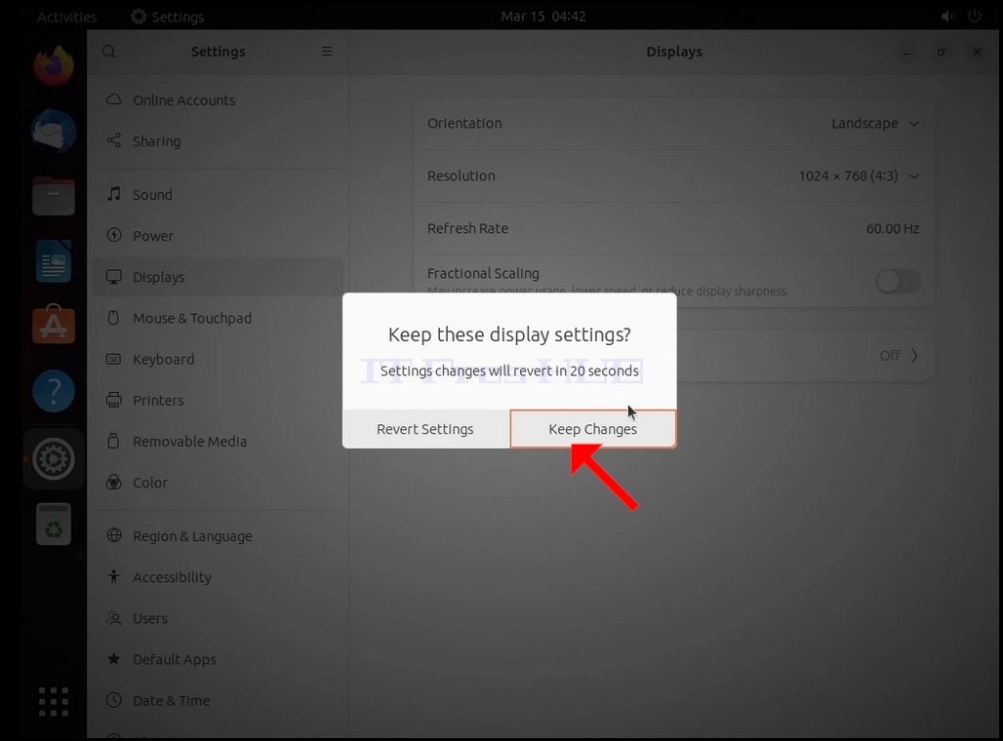This screenshot has height=741, width=1003.
Task: Open Accessibility settings
Action: [x=219, y=577]
